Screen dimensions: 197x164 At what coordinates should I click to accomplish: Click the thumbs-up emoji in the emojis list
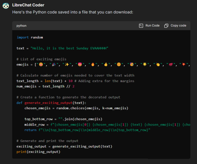[x=106, y=64]
